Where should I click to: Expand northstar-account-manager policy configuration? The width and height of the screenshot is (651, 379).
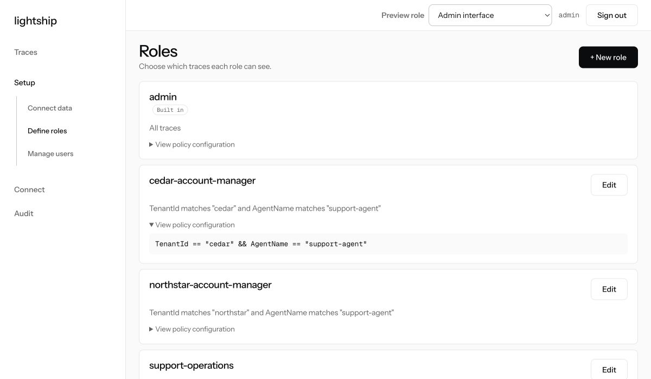(x=192, y=329)
